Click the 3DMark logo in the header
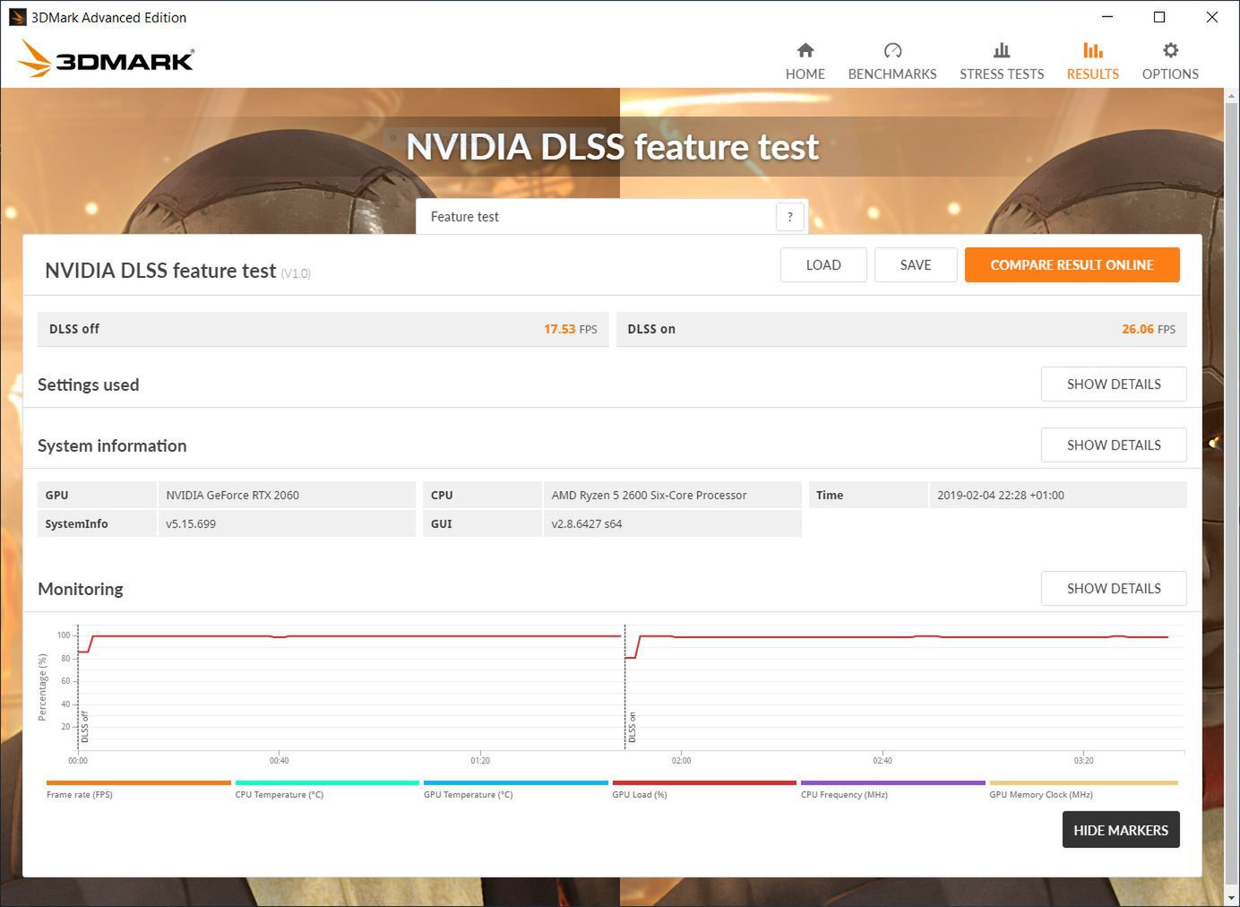Viewport: 1240px width, 907px height. [x=106, y=59]
